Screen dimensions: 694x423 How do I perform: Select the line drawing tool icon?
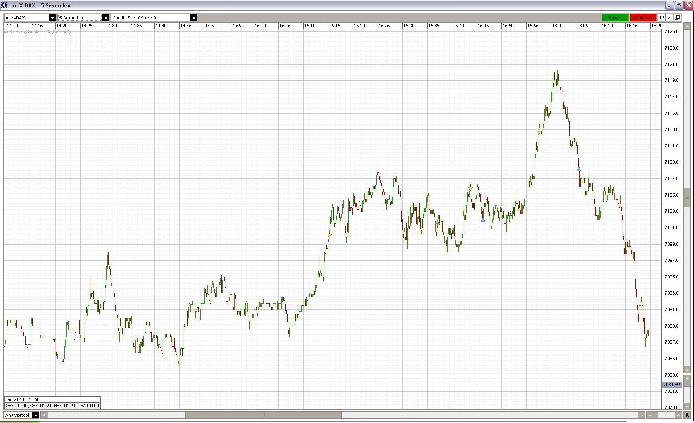pyautogui.click(x=670, y=18)
